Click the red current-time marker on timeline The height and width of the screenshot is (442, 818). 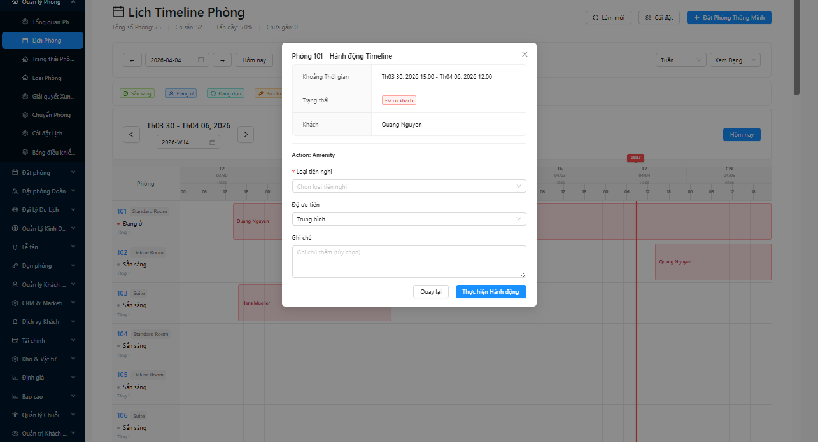click(635, 158)
